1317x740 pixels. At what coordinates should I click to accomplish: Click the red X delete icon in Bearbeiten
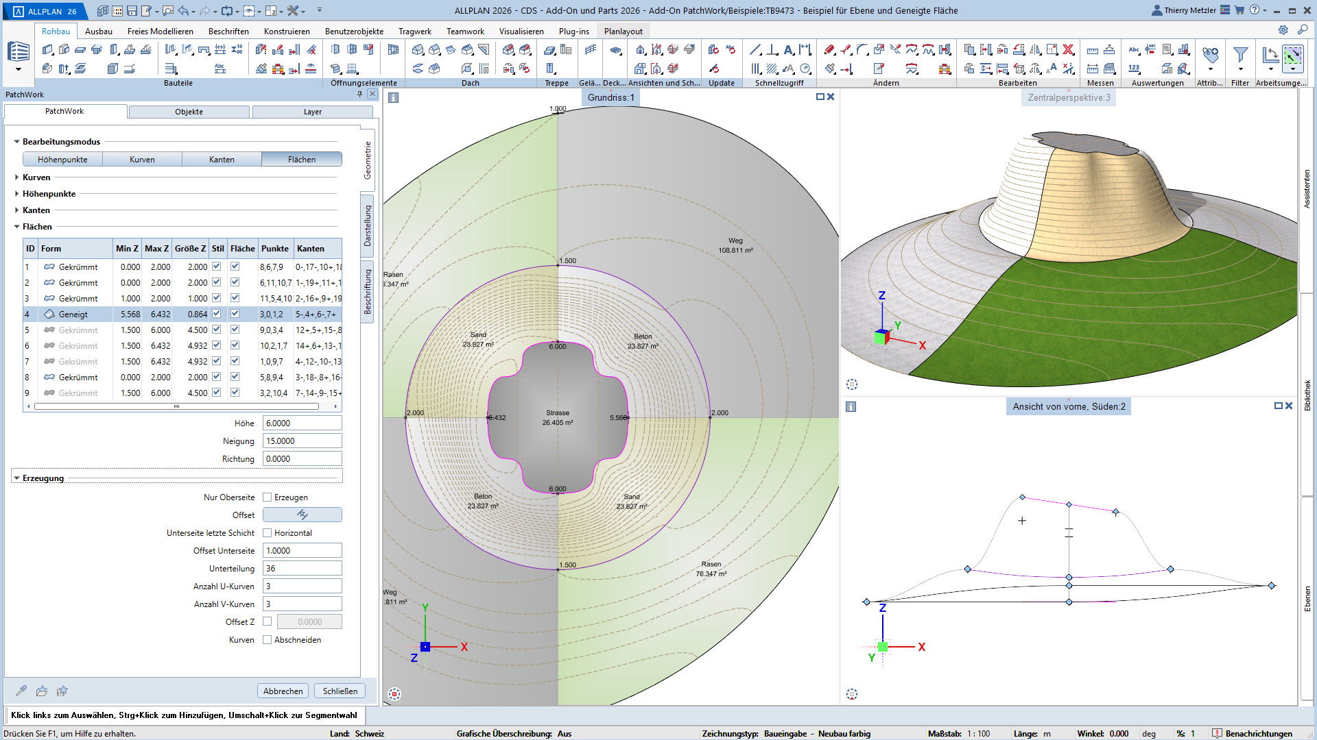[1068, 50]
